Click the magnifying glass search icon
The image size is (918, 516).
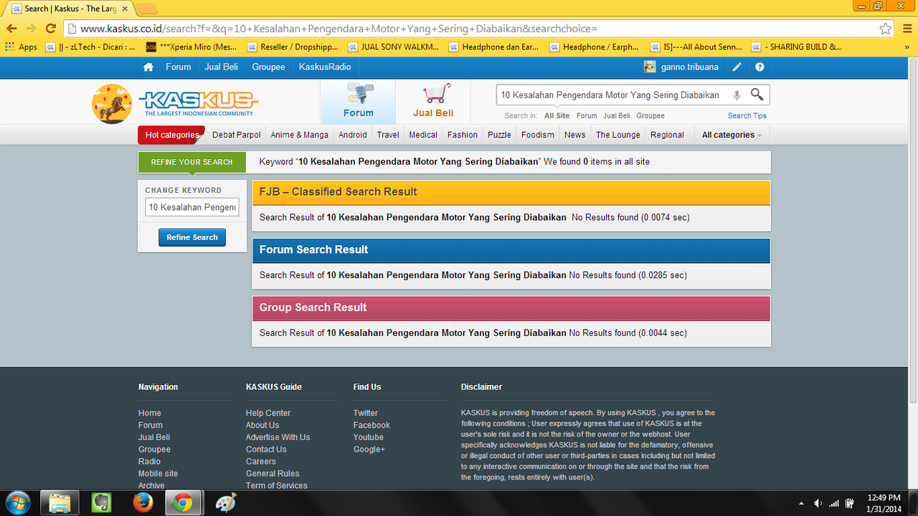pos(757,95)
